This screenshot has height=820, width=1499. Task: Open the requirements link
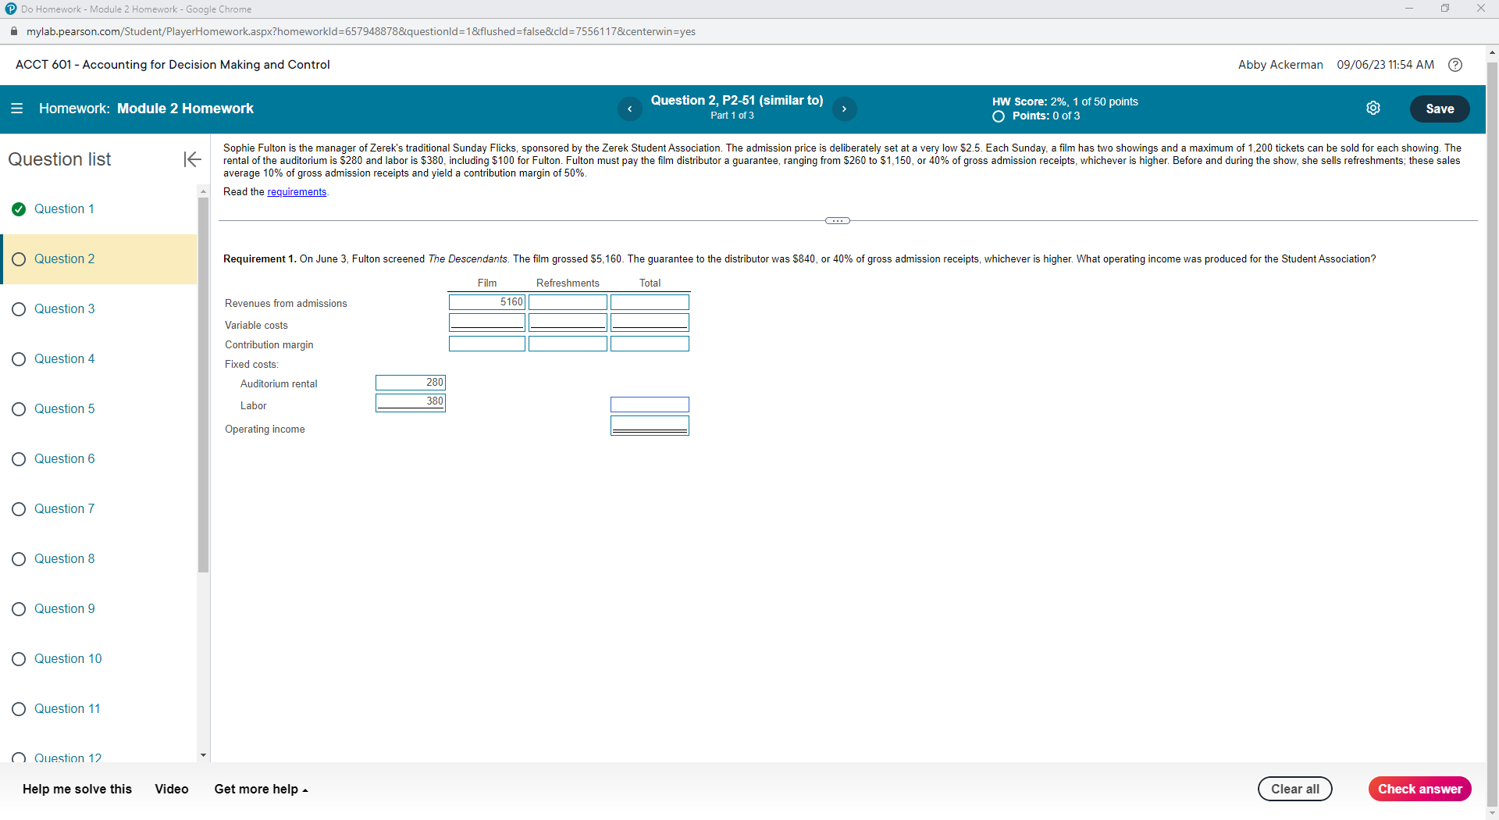pyautogui.click(x=297, y=192)
